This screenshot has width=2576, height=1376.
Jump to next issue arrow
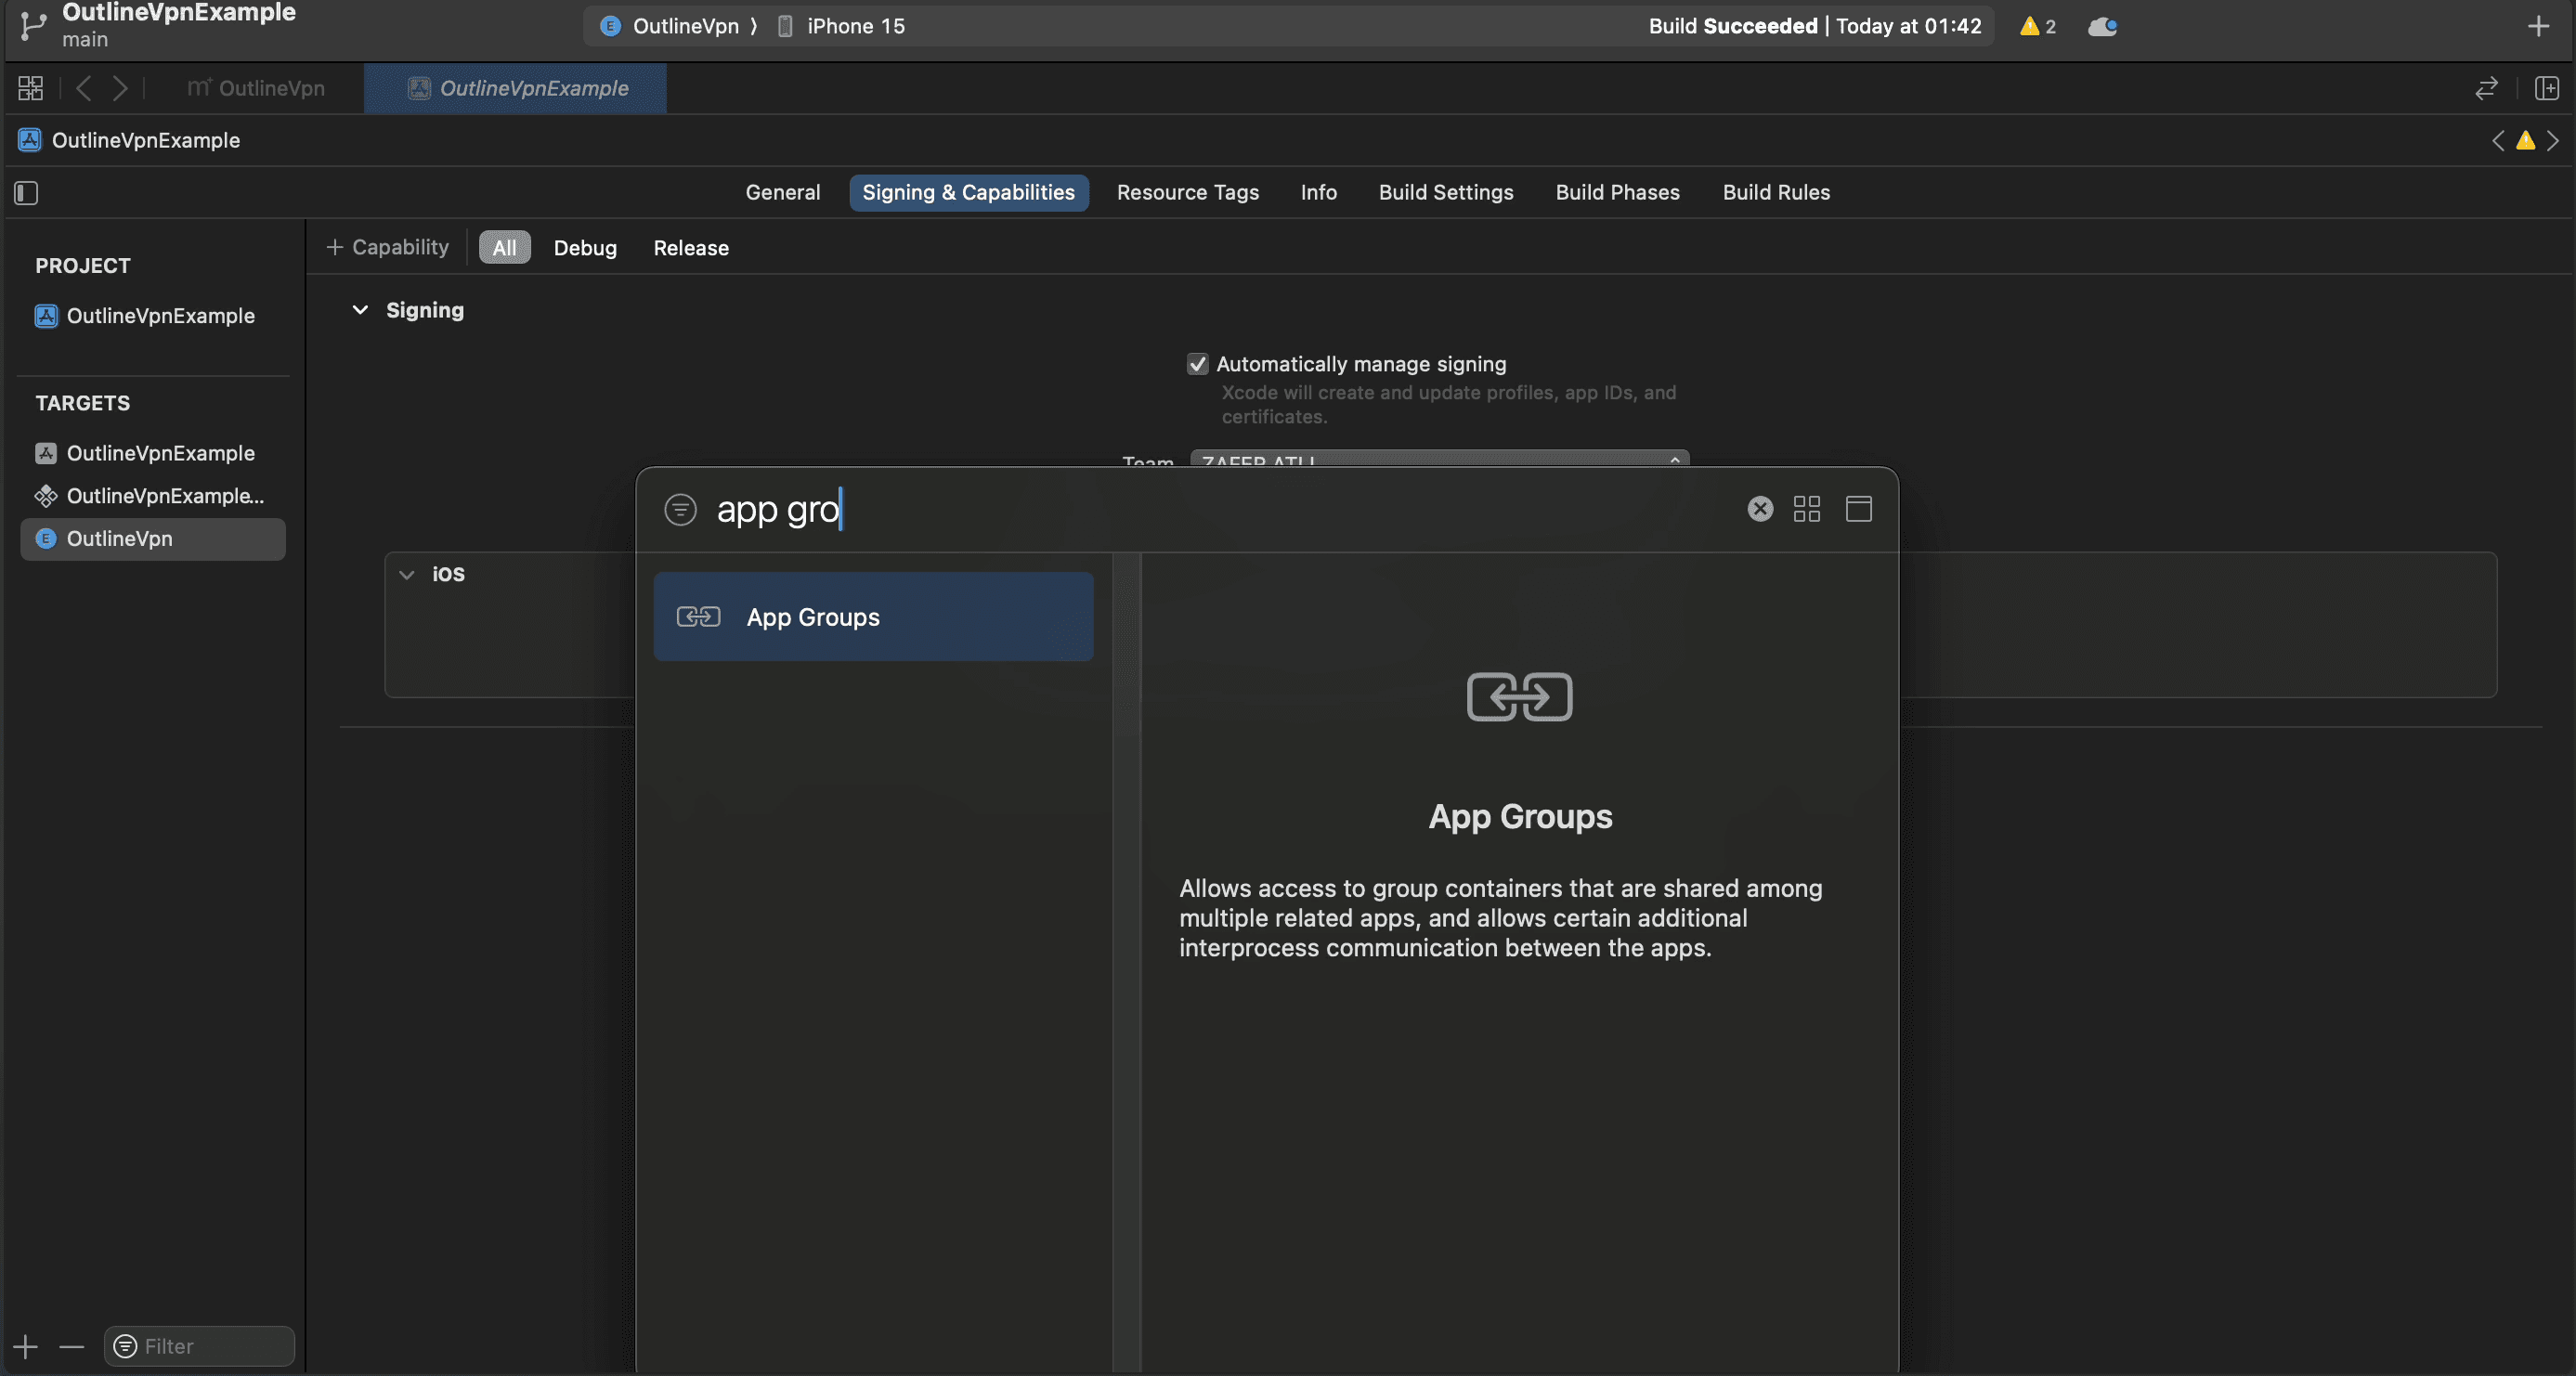(2553, 140)
